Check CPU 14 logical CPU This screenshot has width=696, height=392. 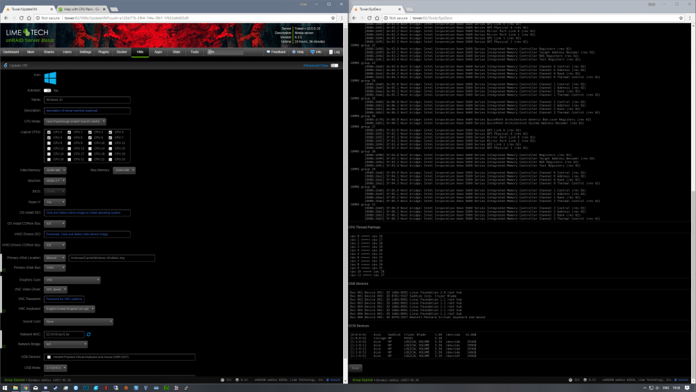tap(90, 148)
